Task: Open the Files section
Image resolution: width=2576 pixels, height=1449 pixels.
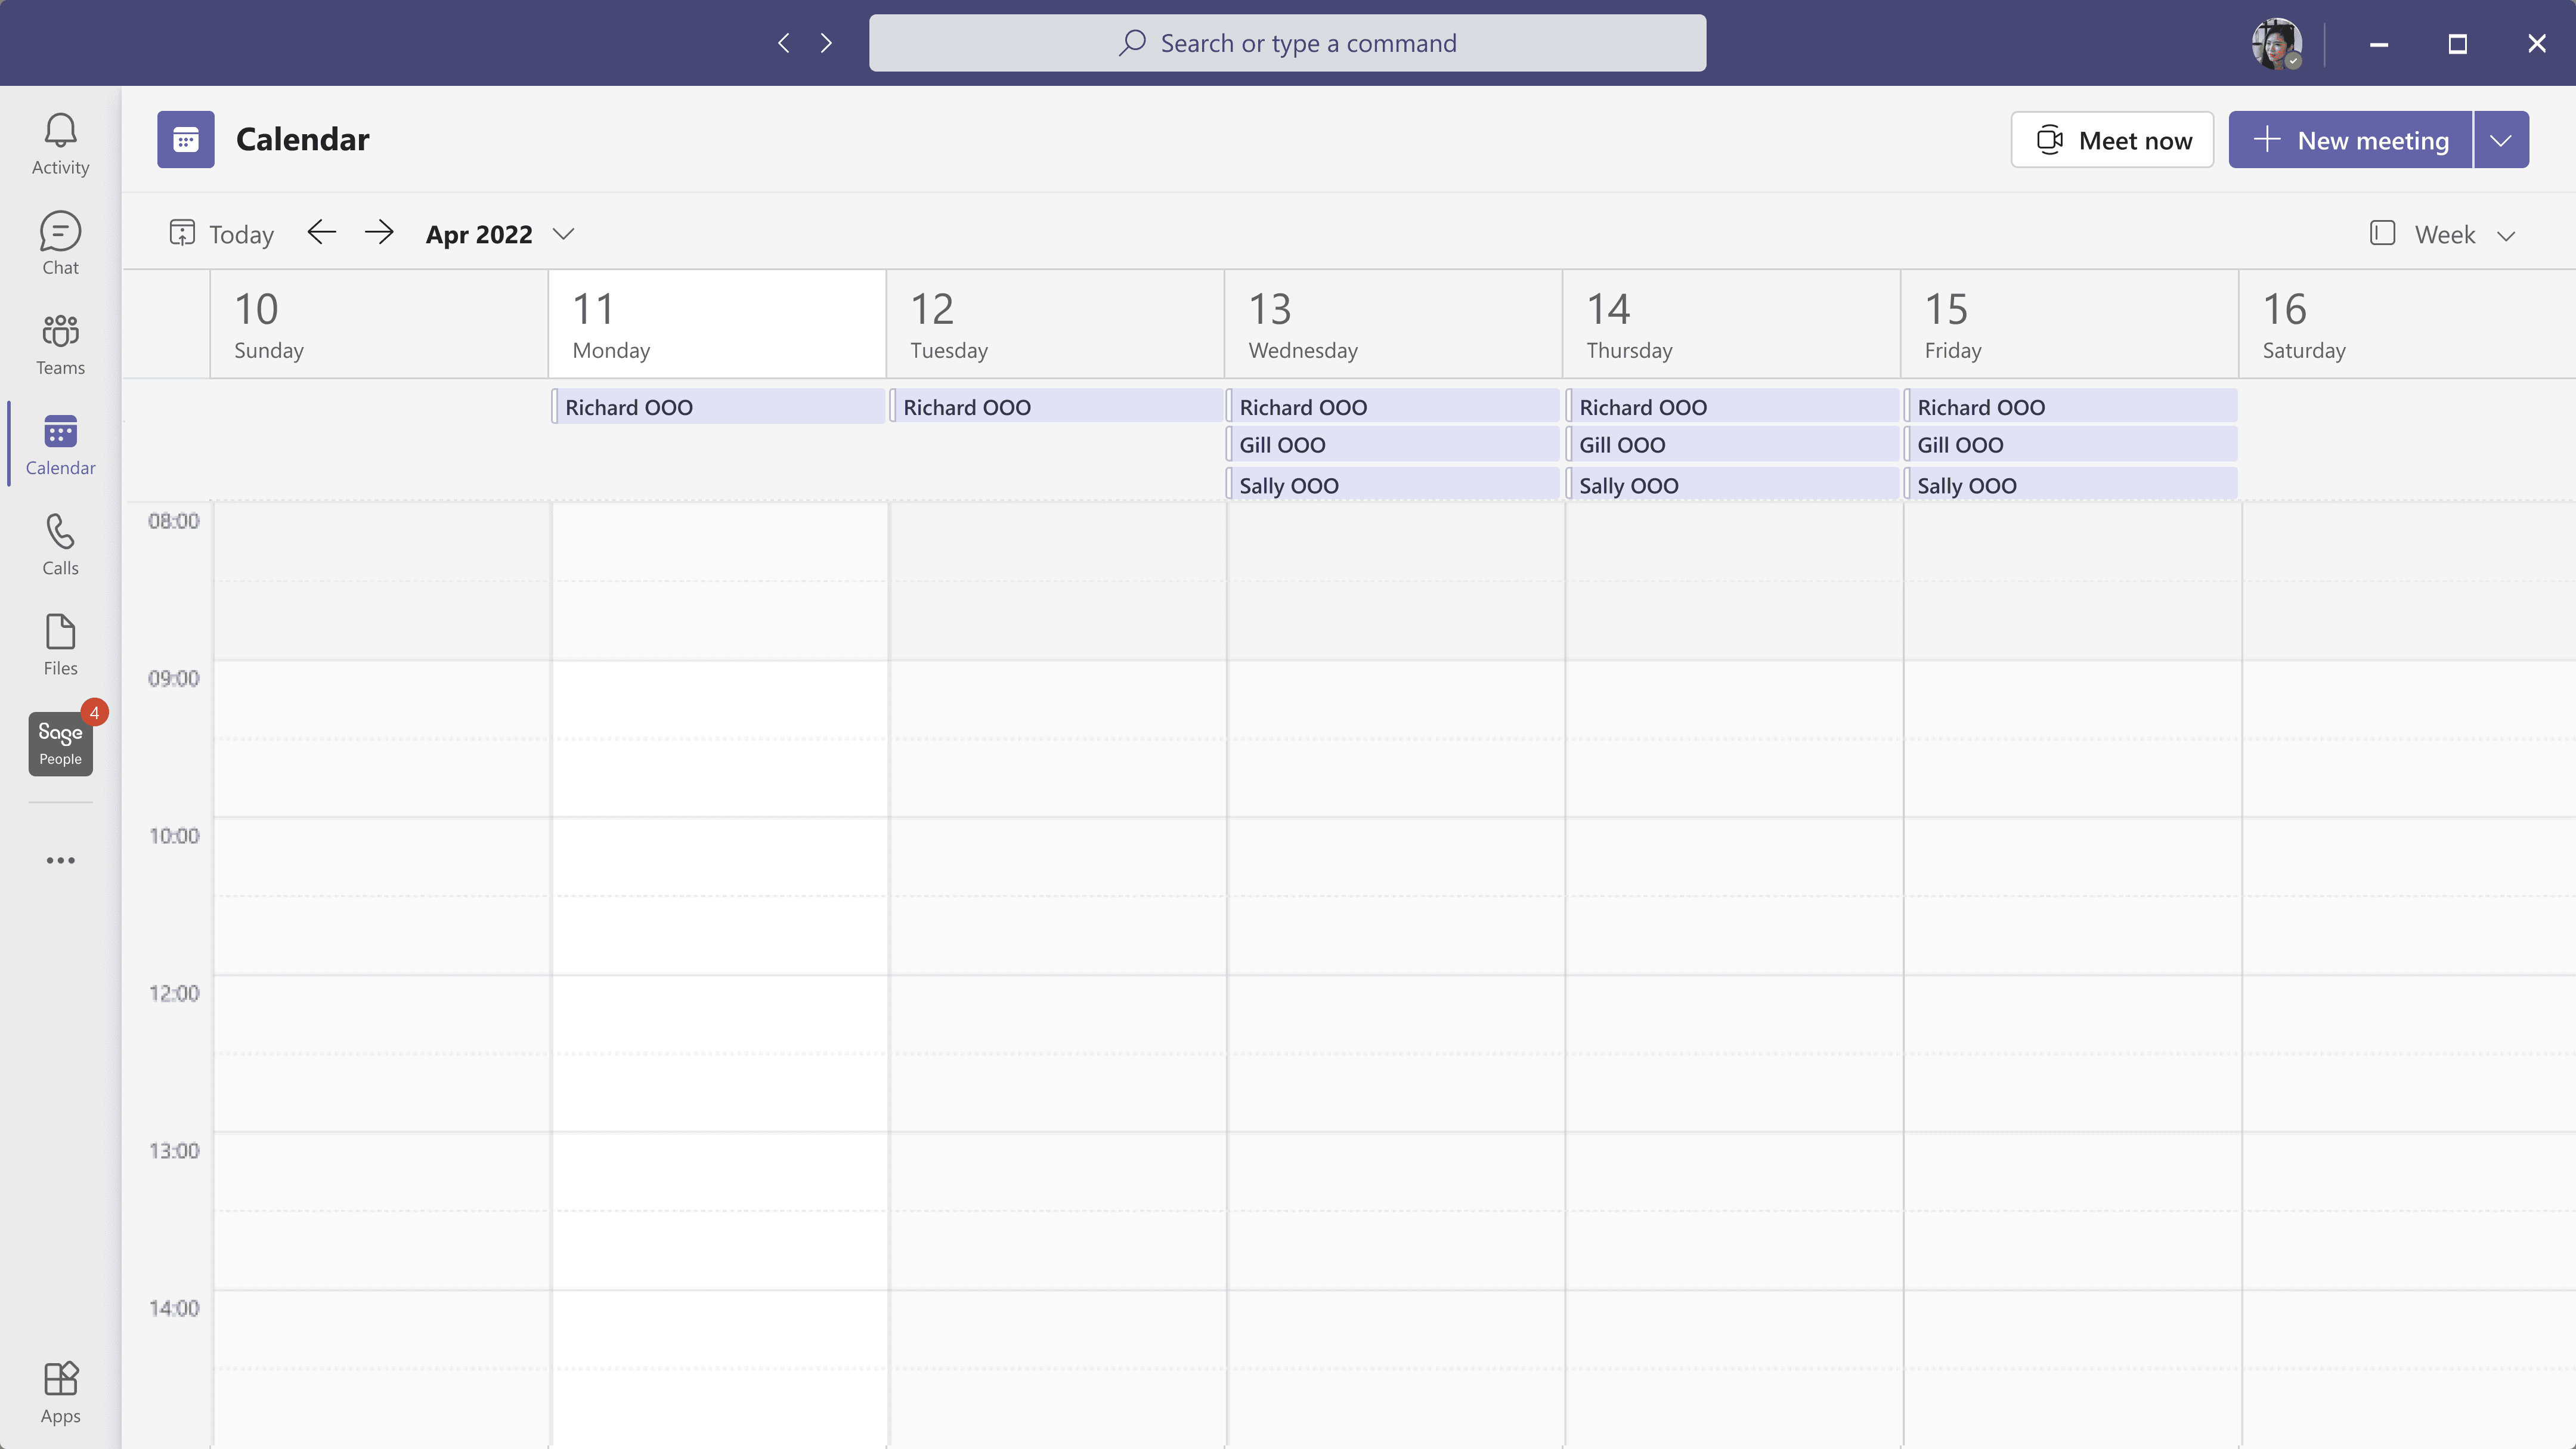Action: (x=60, y=644)
